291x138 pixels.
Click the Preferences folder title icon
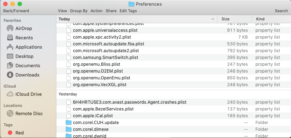131,4
